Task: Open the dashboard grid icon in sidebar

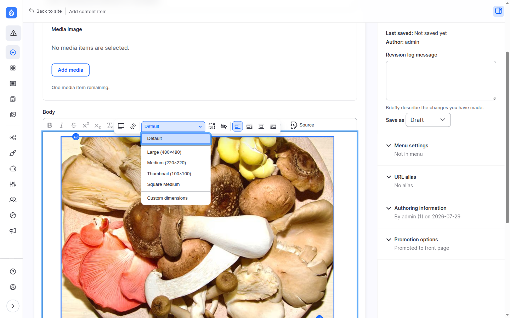Action: (x=13, y=68)
